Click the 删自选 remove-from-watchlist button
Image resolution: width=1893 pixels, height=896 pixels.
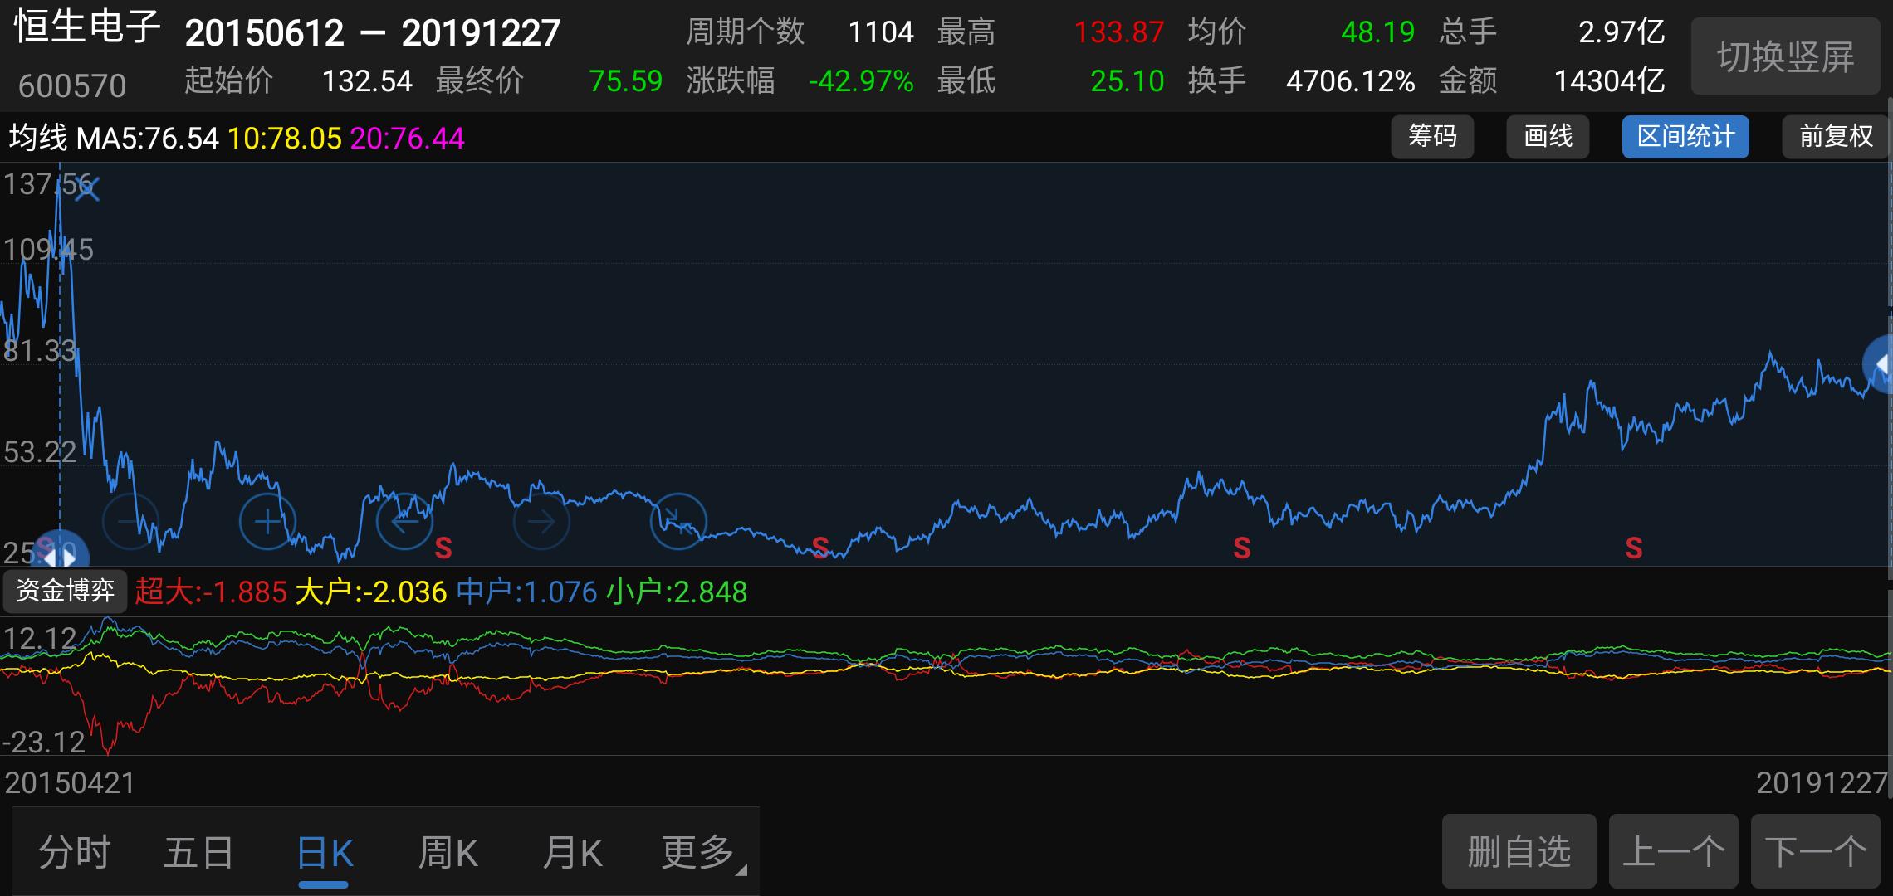coord(1519,852)
